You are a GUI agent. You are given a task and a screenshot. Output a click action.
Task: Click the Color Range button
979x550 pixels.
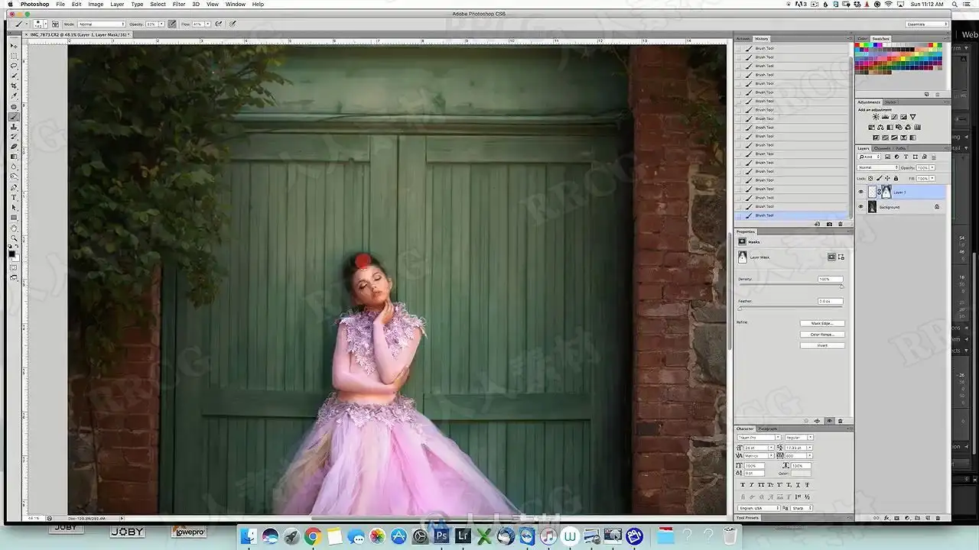click(822, 334)
